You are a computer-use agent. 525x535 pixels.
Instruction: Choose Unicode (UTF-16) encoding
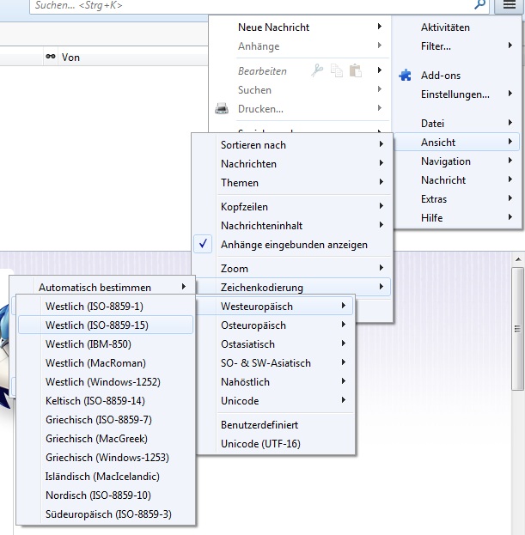pyautogui.click(x=260, y=444)
